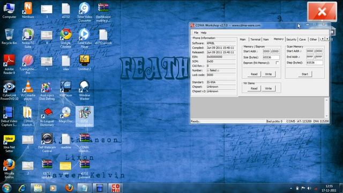Screen dimensions: 343x193
Task: Open CyberLink PowerDVD 10 shortcut
Action: tap(9, 91)
